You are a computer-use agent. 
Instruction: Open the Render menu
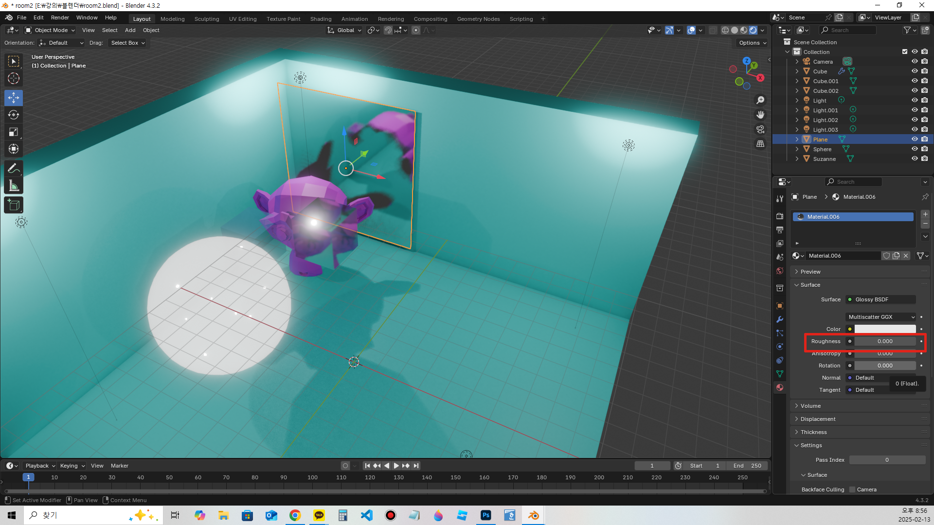pyautogui.click(x=60, y=17)
